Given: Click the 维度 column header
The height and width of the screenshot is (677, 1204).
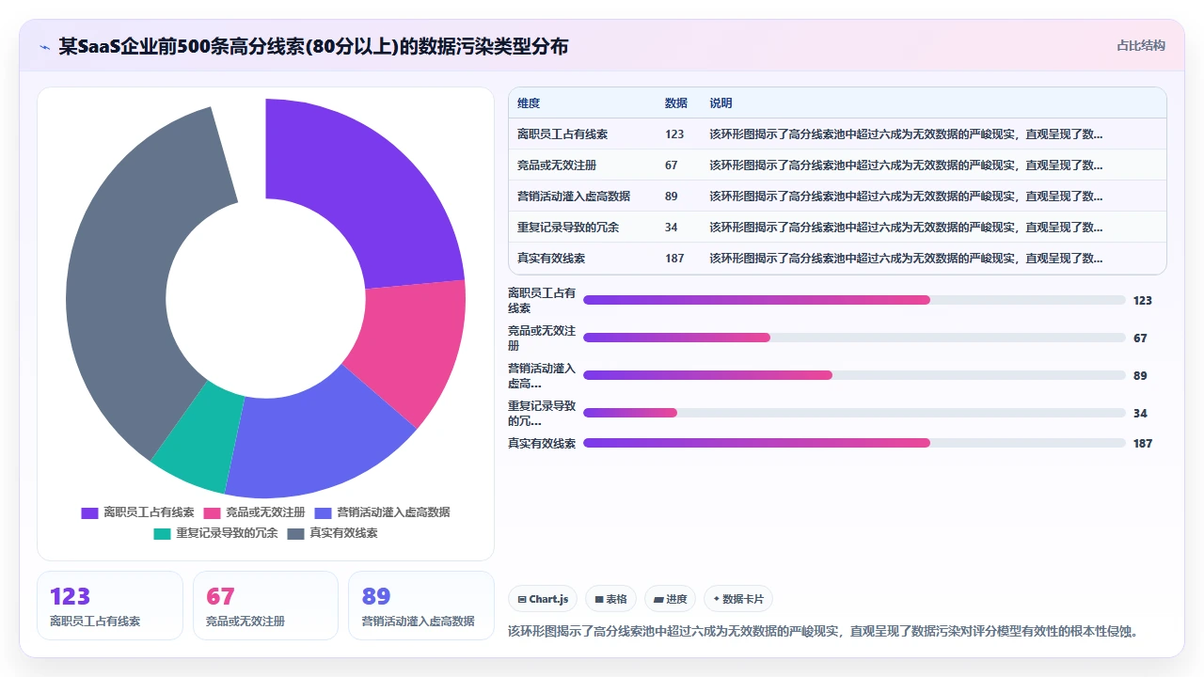Looking at the screenshot, I should [529, 103].
